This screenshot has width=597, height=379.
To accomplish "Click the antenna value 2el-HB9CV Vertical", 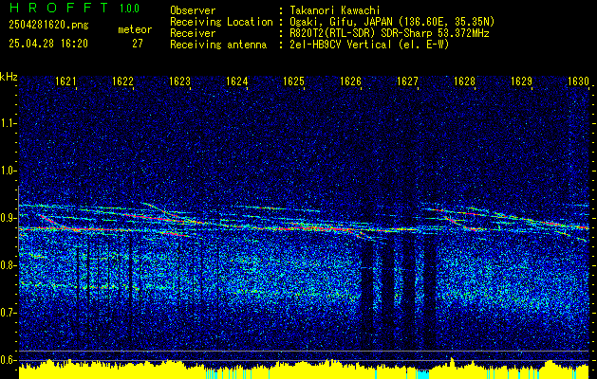I will tap(369, 45).
